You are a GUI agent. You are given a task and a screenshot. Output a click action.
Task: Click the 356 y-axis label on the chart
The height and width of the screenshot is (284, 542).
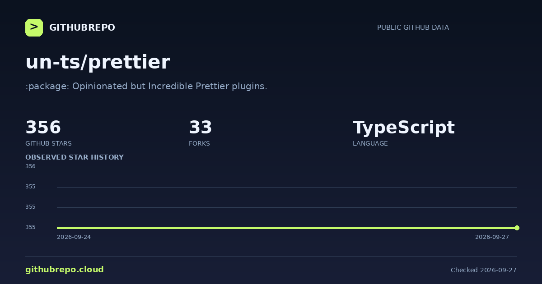(30, 166)
